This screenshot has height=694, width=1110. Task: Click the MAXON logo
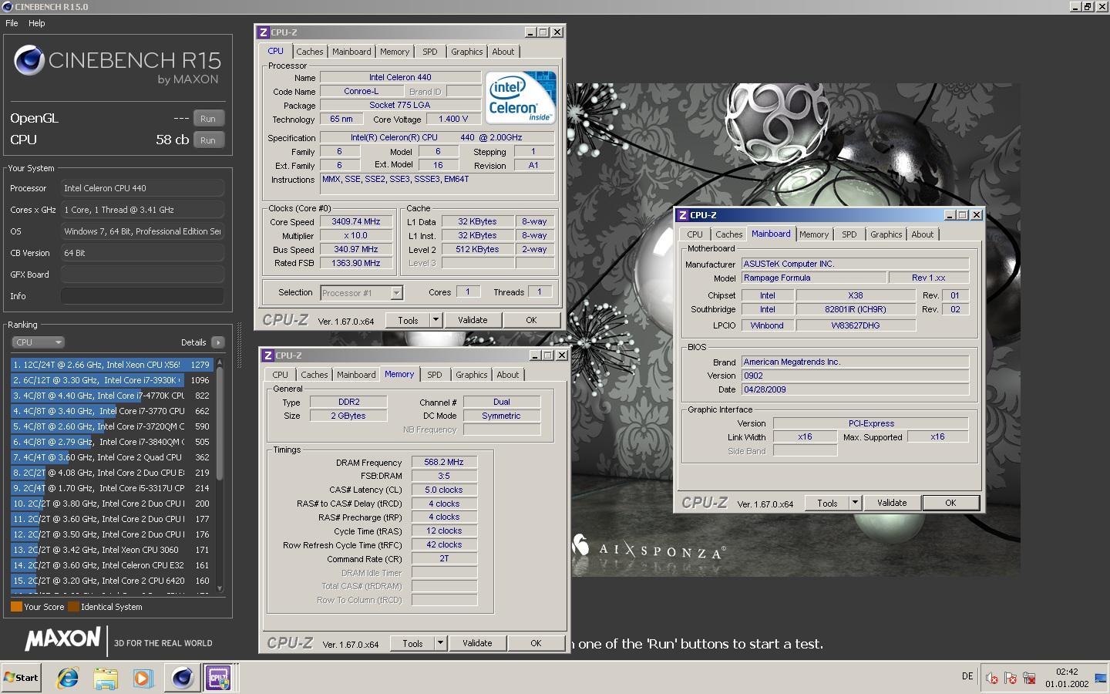pyautogui.click(x=63, y=638)
